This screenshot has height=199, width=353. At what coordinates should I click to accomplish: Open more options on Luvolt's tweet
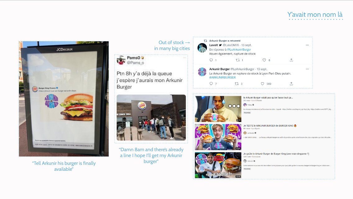click(x=307, y=45)
